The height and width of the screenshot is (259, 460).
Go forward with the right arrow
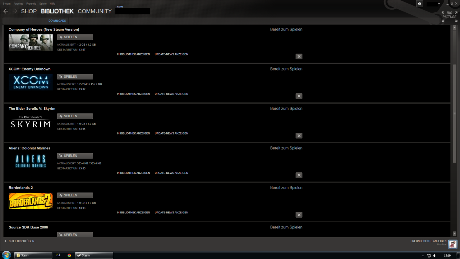[x=15, y=11]
